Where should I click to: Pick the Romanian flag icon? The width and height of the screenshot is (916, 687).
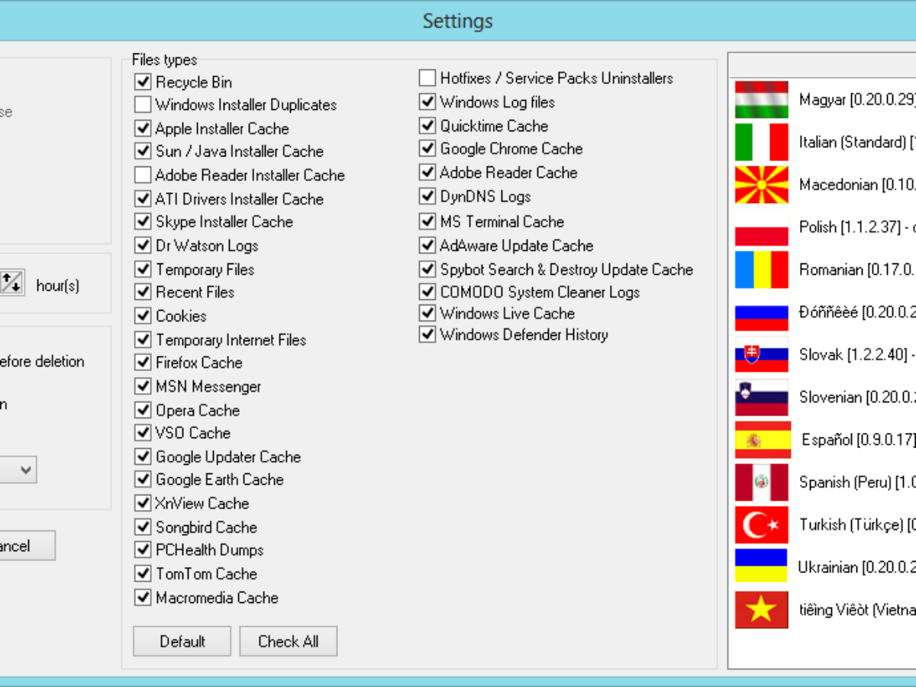pyautogui.click(x=762, y=269)
